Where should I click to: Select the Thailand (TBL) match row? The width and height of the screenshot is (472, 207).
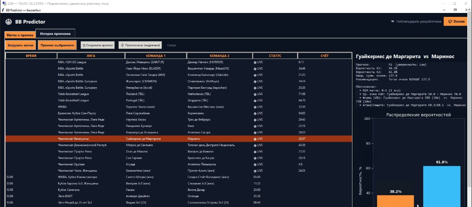[x=178, y=94]
